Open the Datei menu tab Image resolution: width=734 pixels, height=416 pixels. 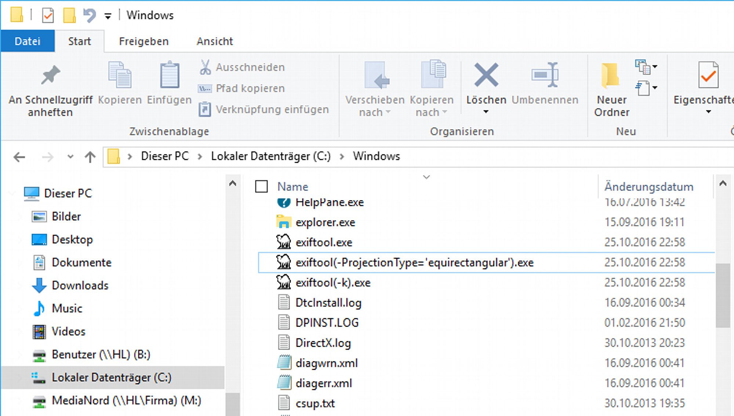[x=28, y=41]
